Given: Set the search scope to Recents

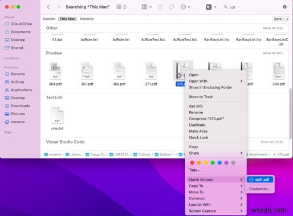Looking at the screenshot, I should point(87,19).
